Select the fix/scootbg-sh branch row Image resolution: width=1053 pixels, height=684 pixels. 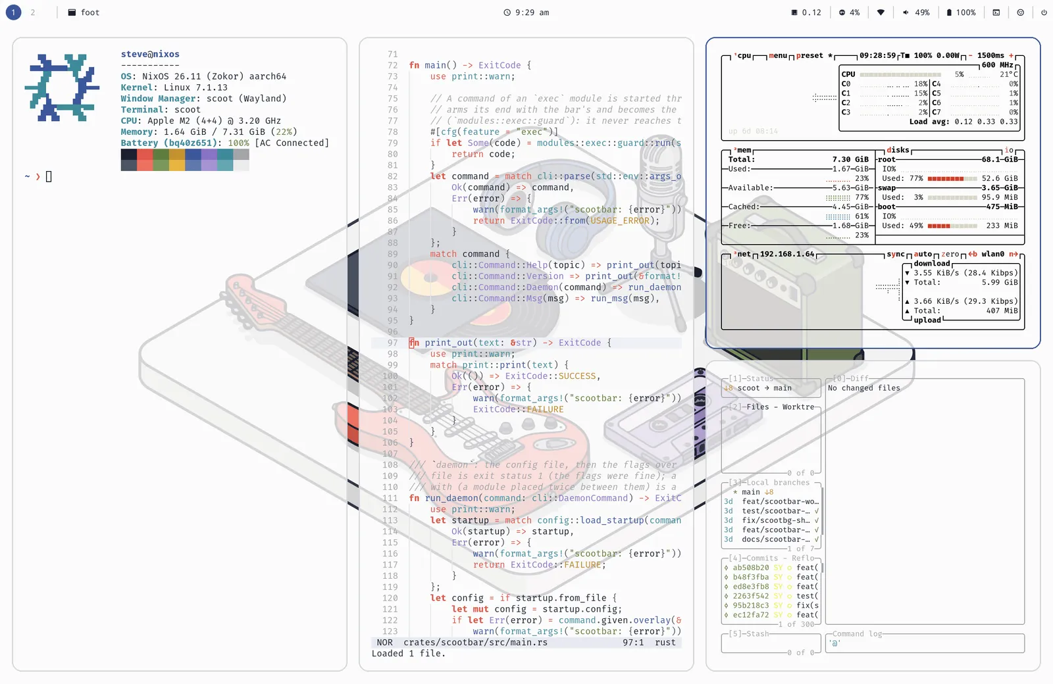tap(771, 520)
